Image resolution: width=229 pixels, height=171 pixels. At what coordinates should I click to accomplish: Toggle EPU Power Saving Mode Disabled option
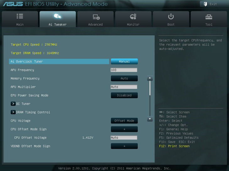pos(124,95)
